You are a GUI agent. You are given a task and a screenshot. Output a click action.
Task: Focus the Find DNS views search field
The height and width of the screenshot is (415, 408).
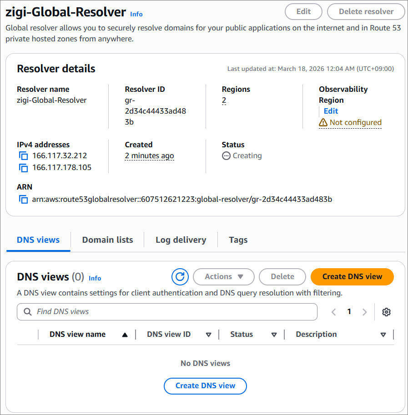(x=167, y=312)
